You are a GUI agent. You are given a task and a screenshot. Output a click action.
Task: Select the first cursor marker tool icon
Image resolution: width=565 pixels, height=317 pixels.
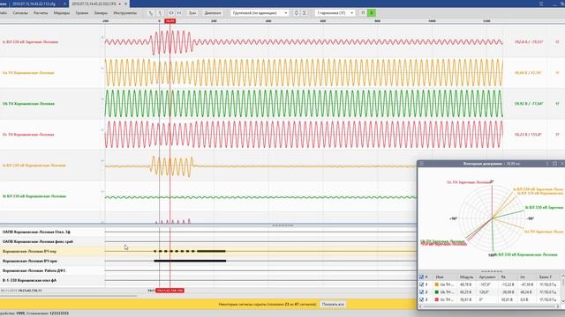tap(151, 13)
